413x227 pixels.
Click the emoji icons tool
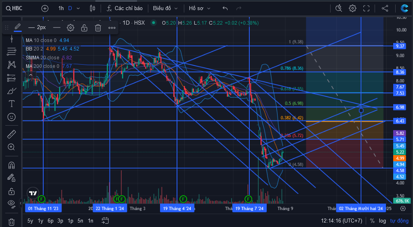pyautogui.click(x=11, y=117)
